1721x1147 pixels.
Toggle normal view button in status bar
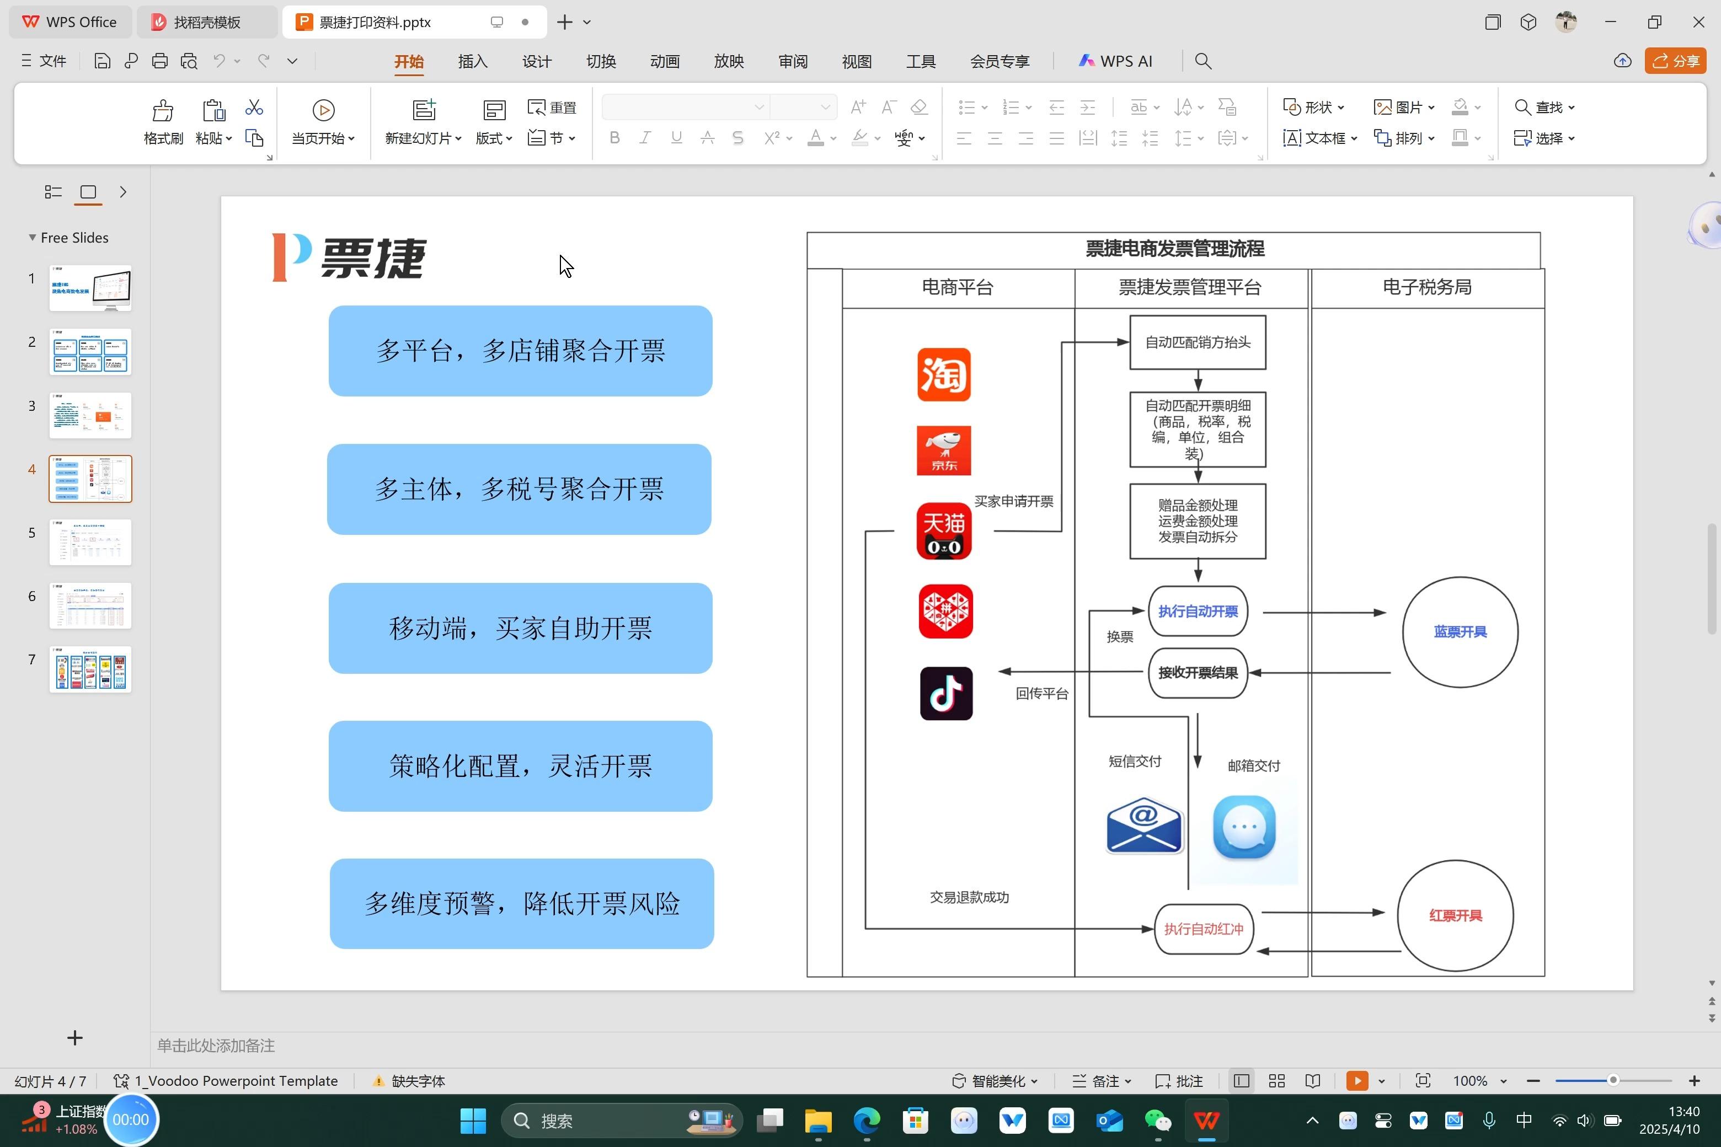[x=1241, y=1081]
